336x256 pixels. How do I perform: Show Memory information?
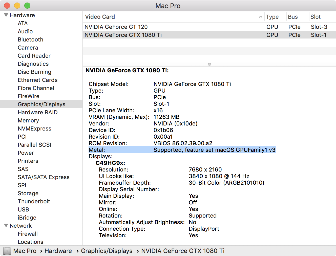28,120
